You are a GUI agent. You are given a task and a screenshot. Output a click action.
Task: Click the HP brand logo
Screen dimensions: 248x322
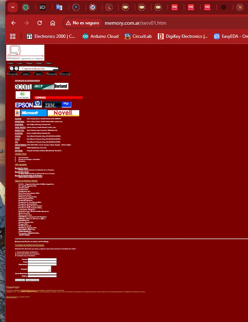point(37,104)
